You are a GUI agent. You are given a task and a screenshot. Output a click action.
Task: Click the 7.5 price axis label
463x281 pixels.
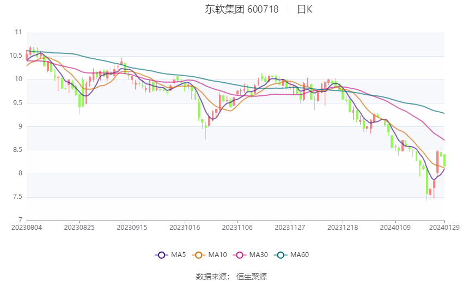(x=18, y=197)
